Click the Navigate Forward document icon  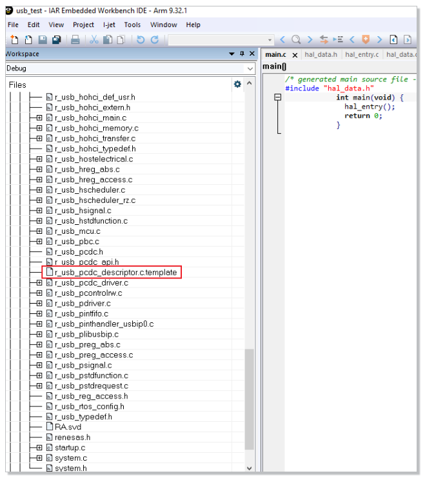click(x=408, y=40)
